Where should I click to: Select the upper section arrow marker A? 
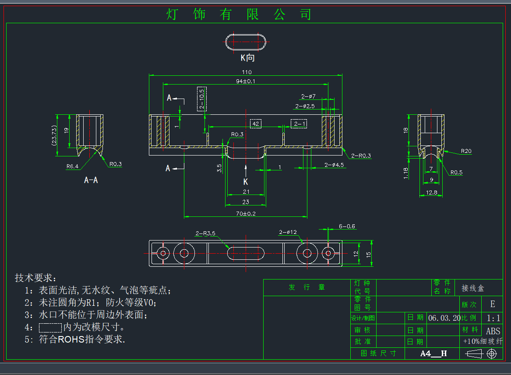[169, 98]
